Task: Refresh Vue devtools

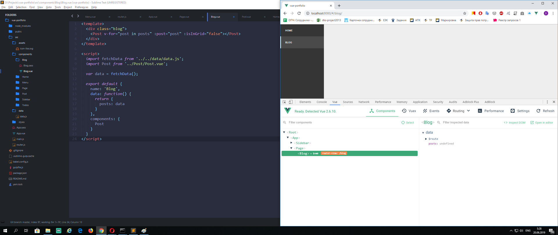Action: coord(545,111)
